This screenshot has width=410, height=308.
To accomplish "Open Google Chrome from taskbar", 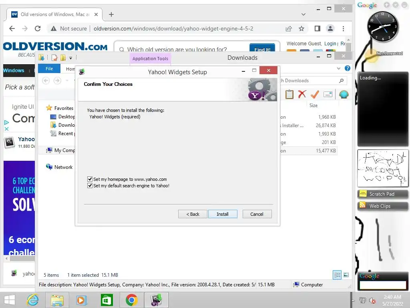I will [131, 300].
